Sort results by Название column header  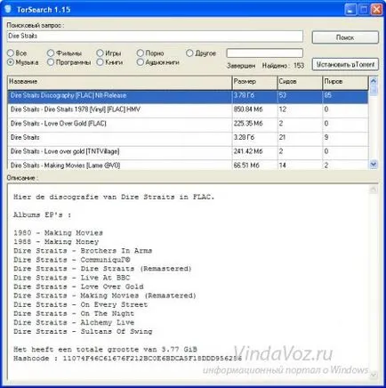[x=120, y=82]
